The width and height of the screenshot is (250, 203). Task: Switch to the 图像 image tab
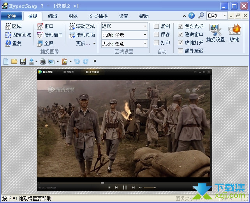pos(73,16)
